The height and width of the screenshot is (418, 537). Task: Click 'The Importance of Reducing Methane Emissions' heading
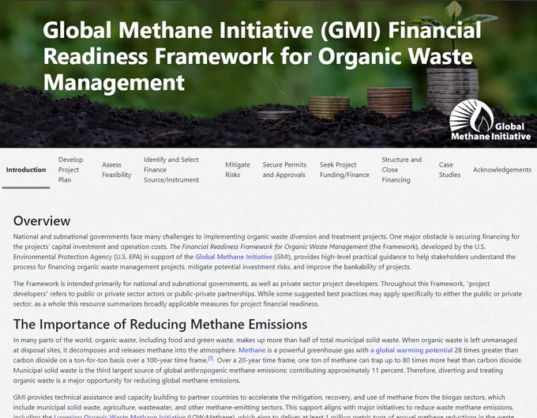pos(160,324)
